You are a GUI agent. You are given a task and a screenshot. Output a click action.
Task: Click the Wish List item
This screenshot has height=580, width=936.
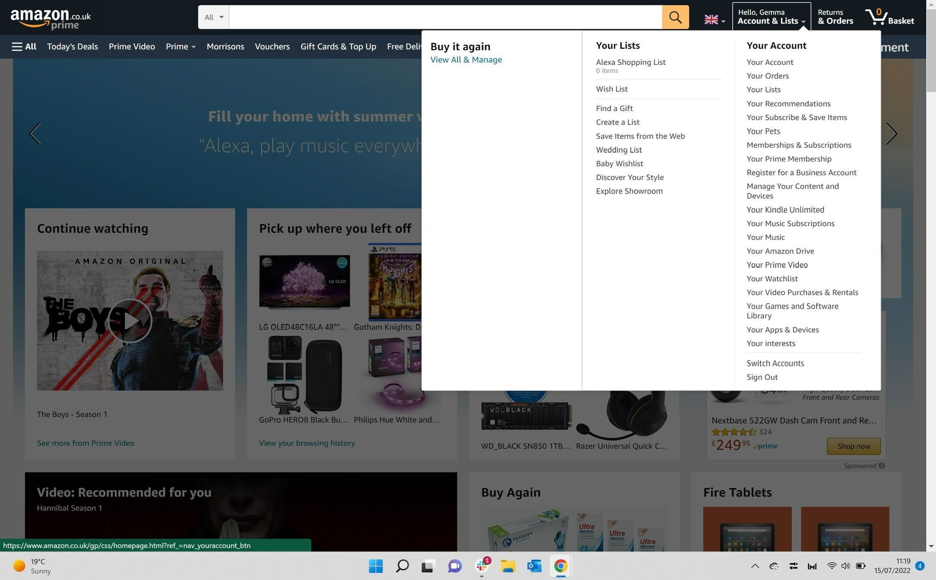click(x=611, y=89)
